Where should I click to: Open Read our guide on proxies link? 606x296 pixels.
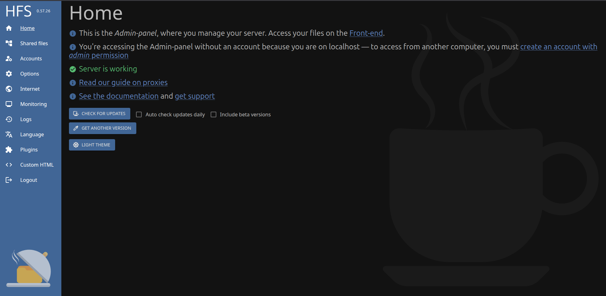pyautogui.click(x=123, y=83)
